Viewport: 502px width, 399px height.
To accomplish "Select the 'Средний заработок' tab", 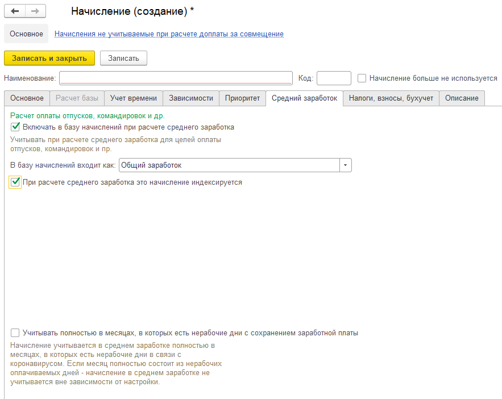I will [x=304, y=98].
